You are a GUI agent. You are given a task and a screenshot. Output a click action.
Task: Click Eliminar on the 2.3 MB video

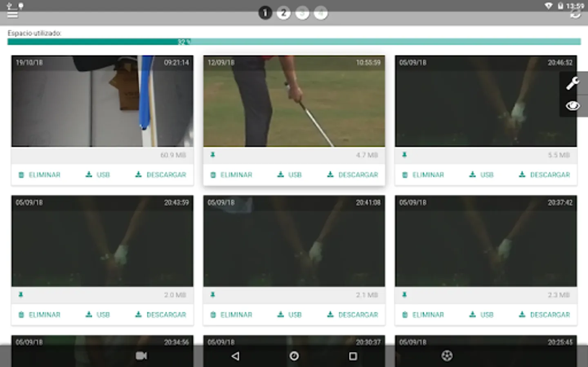coord(423,315)
